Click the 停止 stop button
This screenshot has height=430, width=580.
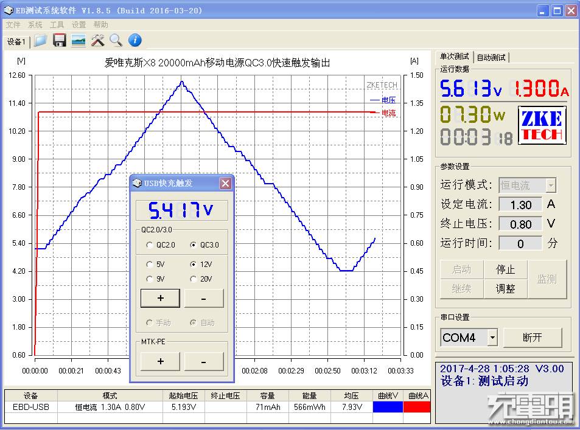[x=505, y=269]
